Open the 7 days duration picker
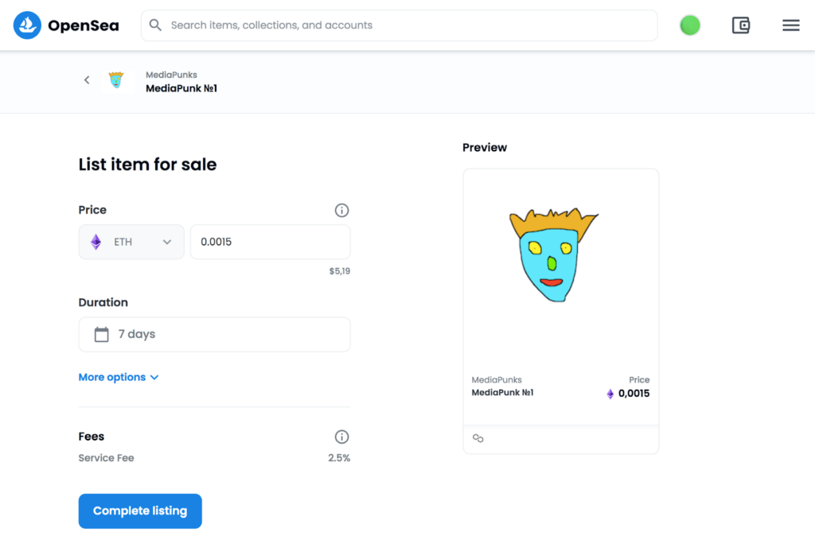 tap(214, 335)
